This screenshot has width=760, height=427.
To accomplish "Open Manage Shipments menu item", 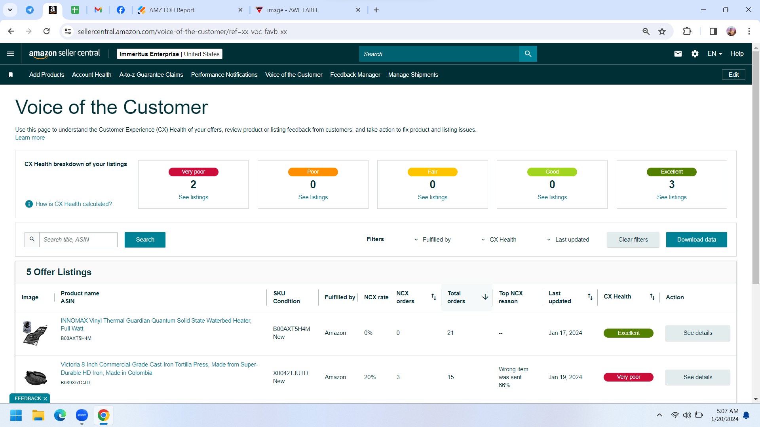I will 413,75.
